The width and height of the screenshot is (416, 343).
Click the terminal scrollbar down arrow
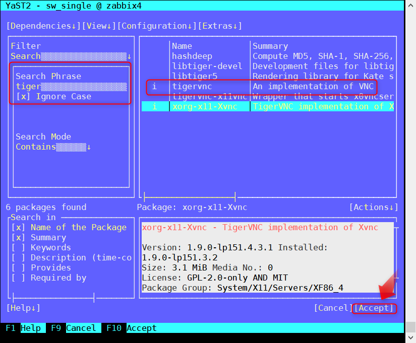[x=410, y=337]
